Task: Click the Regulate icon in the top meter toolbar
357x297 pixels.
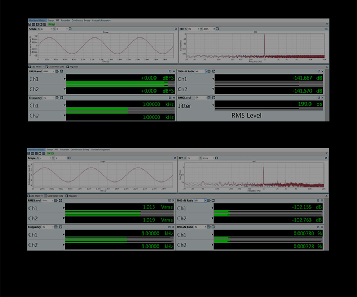Action: (68, 67)
